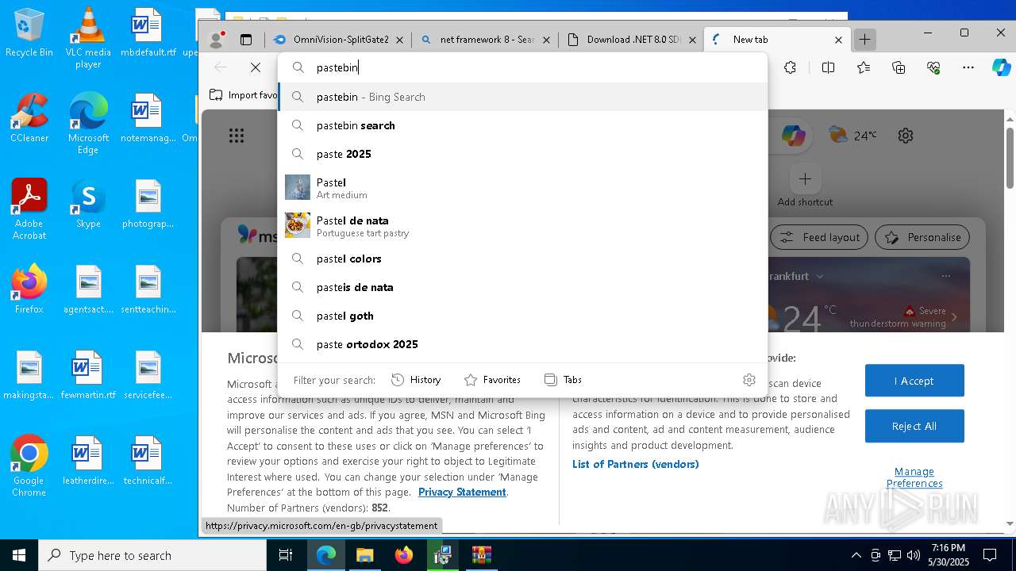Image resolution: width=1016 pixels, height=571 pixels.
Task: Open MSN apps grid launcher
Action: point(237,136)
